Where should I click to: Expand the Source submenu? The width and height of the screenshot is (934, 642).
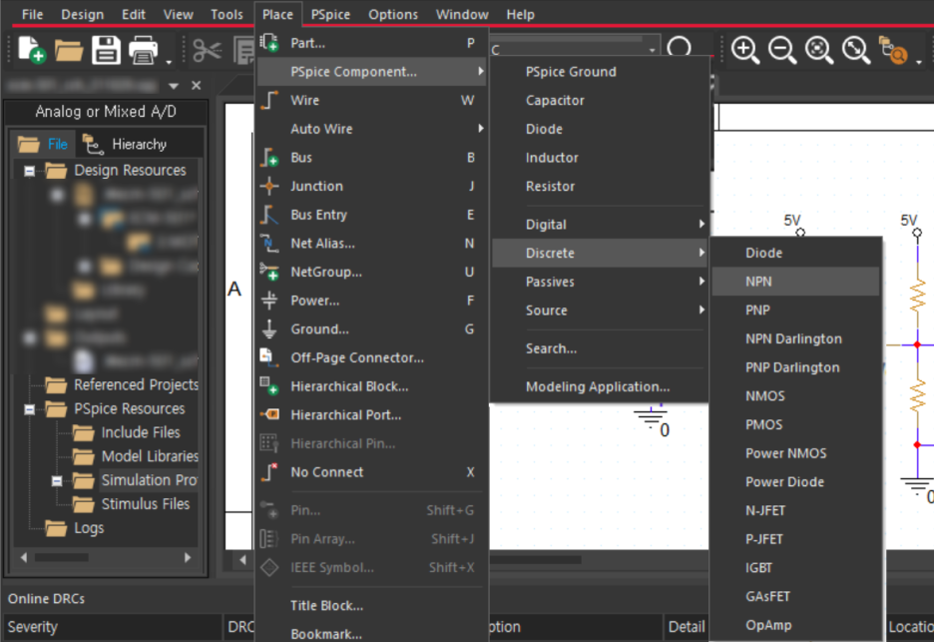(600, 310)
